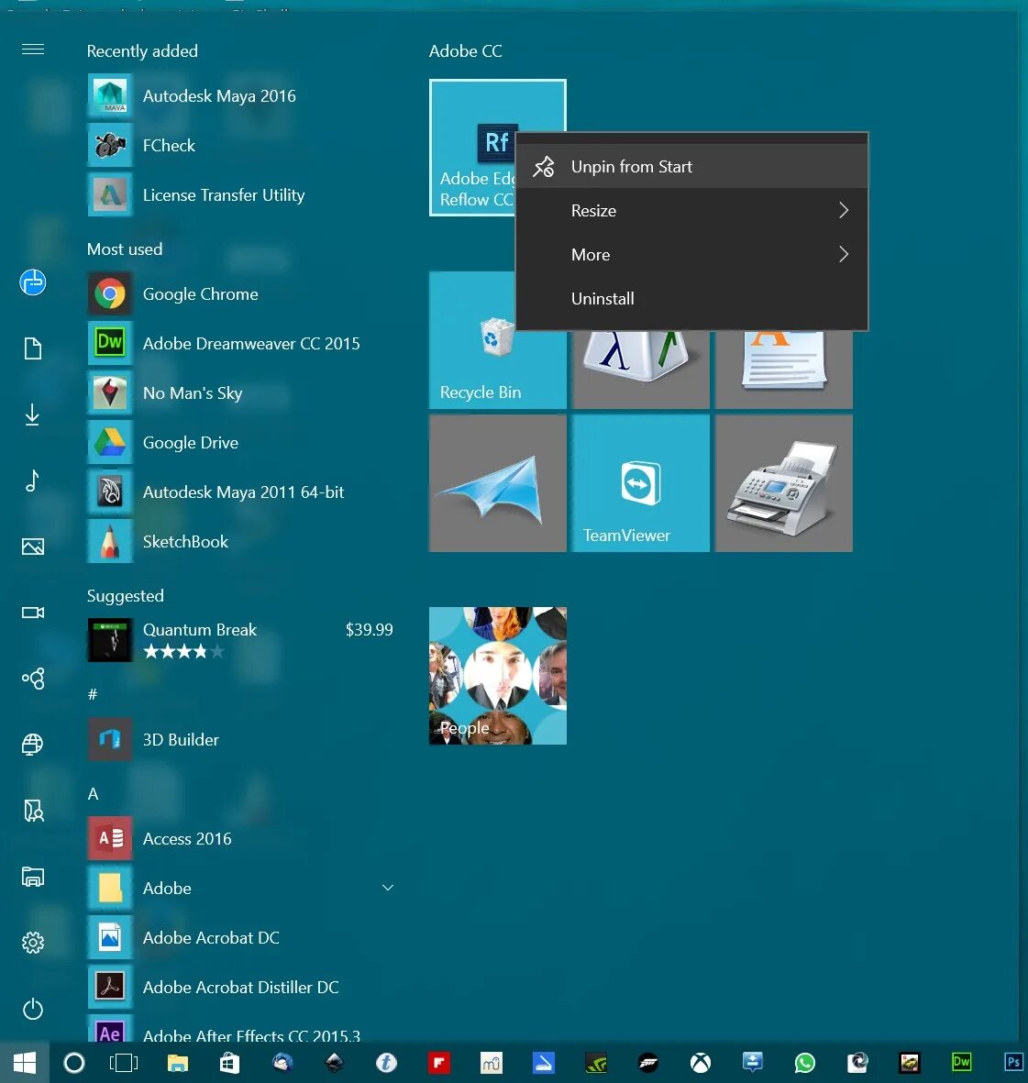Expand the hamburger menu at top left
Image resolution: width=1028 pixels, height=1083 pixels.
33,50
